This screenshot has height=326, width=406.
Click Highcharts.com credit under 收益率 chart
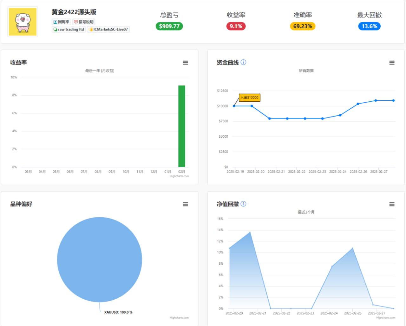click(179, 176)
